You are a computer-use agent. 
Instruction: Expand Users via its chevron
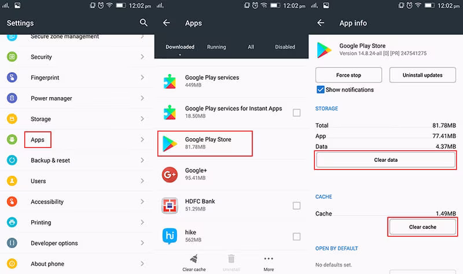point(142,181)
